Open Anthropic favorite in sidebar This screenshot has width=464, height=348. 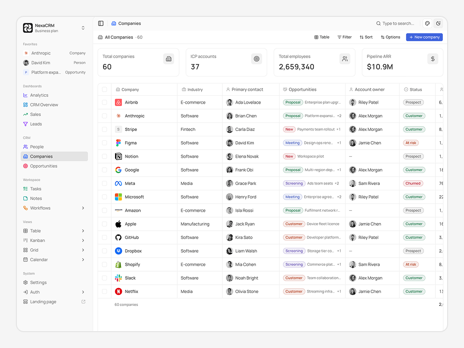(x=54, y=53)
